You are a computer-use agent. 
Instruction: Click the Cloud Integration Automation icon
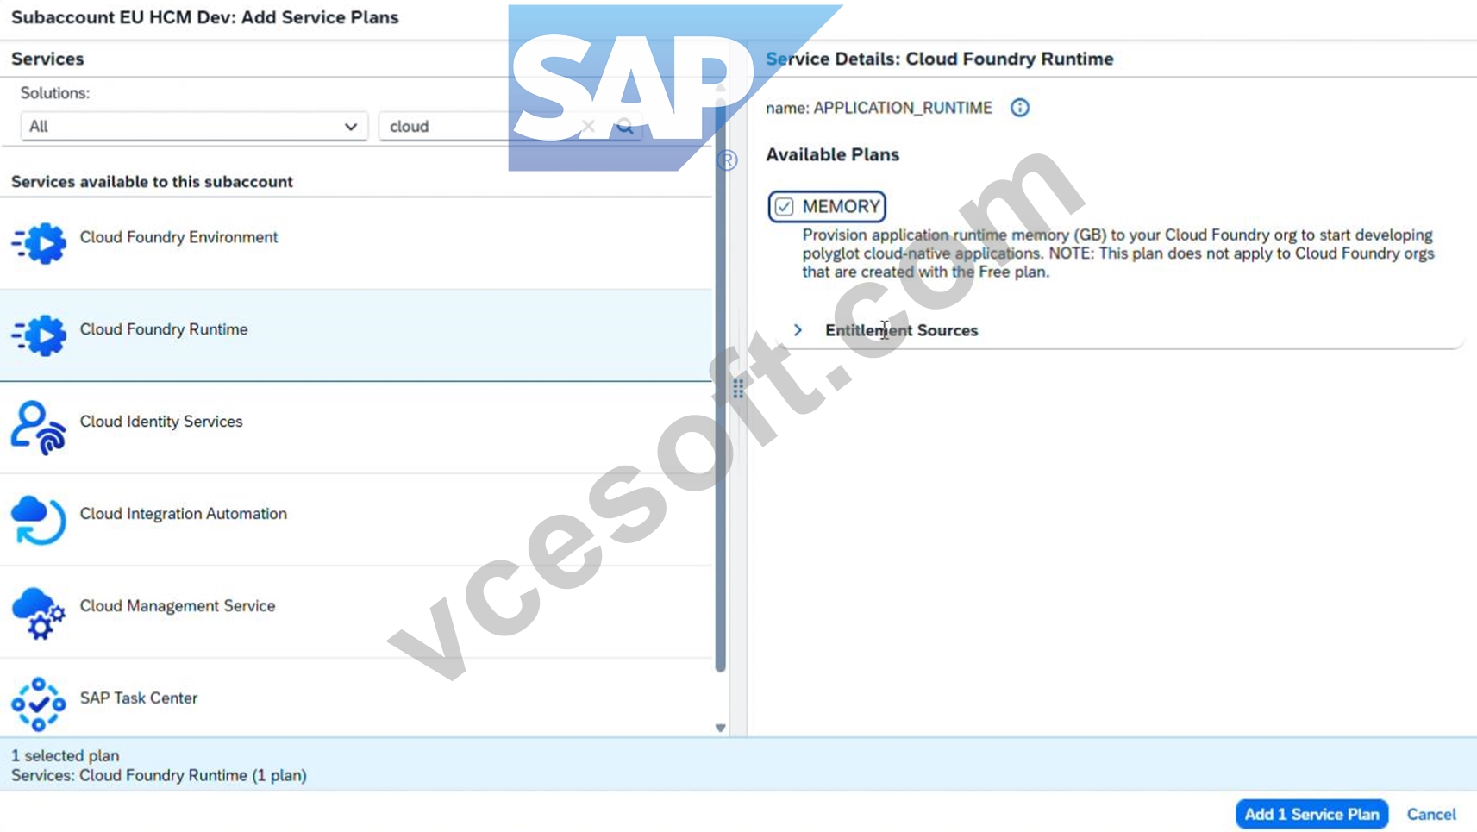click(39, 520)
